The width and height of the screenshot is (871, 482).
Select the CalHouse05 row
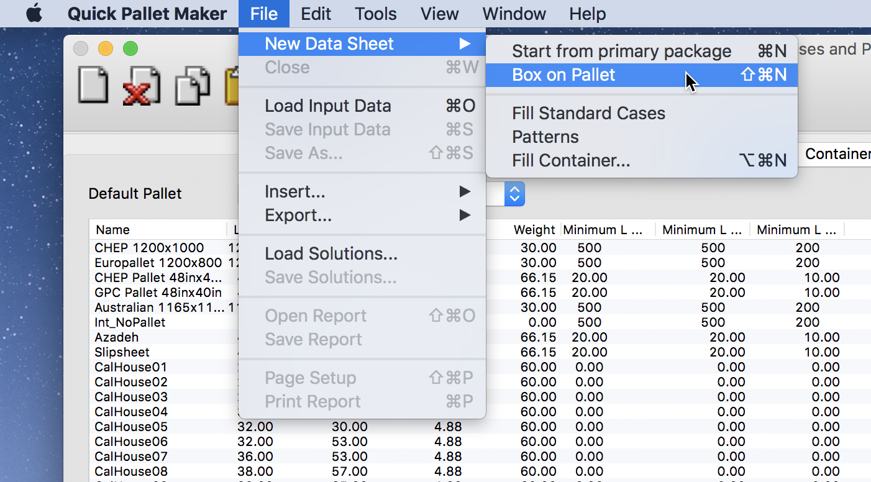pyautogui.click(x=480, y=426)
